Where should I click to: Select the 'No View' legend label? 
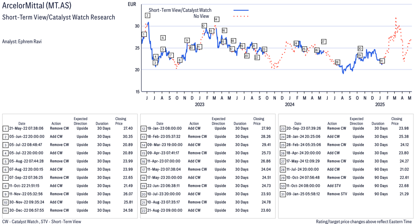[x=201, y=16]
